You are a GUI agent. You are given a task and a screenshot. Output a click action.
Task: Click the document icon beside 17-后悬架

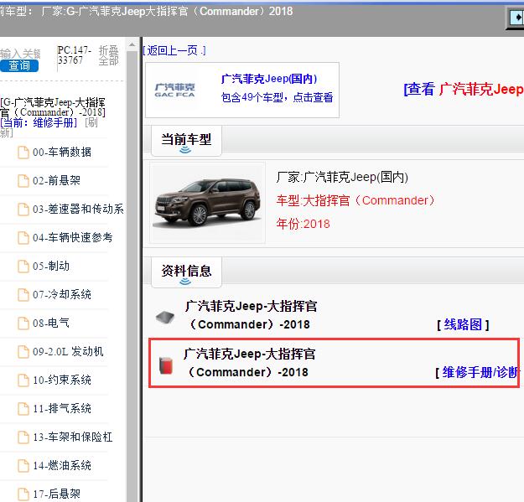[x=23, y=494]
